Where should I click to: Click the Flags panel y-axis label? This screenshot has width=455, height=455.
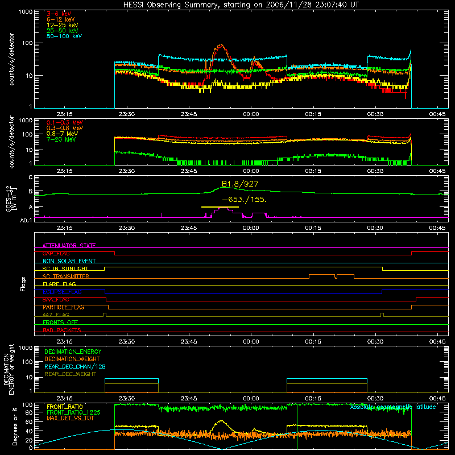point(23,284)
